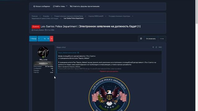Image resolution: width=198 pixels, height=111 pixels.
Task: Open the 'Главная' breadcrumb link
Action: click(x=35, y=16)
